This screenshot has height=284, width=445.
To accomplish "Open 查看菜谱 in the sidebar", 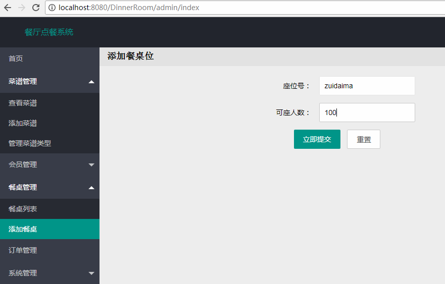I will tap(23, 103).
